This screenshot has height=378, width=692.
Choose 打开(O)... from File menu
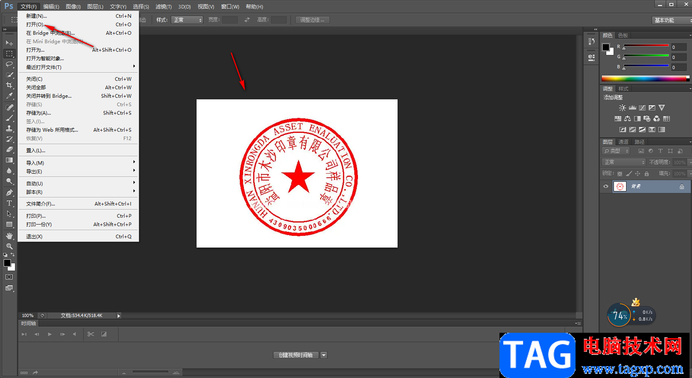78,25
